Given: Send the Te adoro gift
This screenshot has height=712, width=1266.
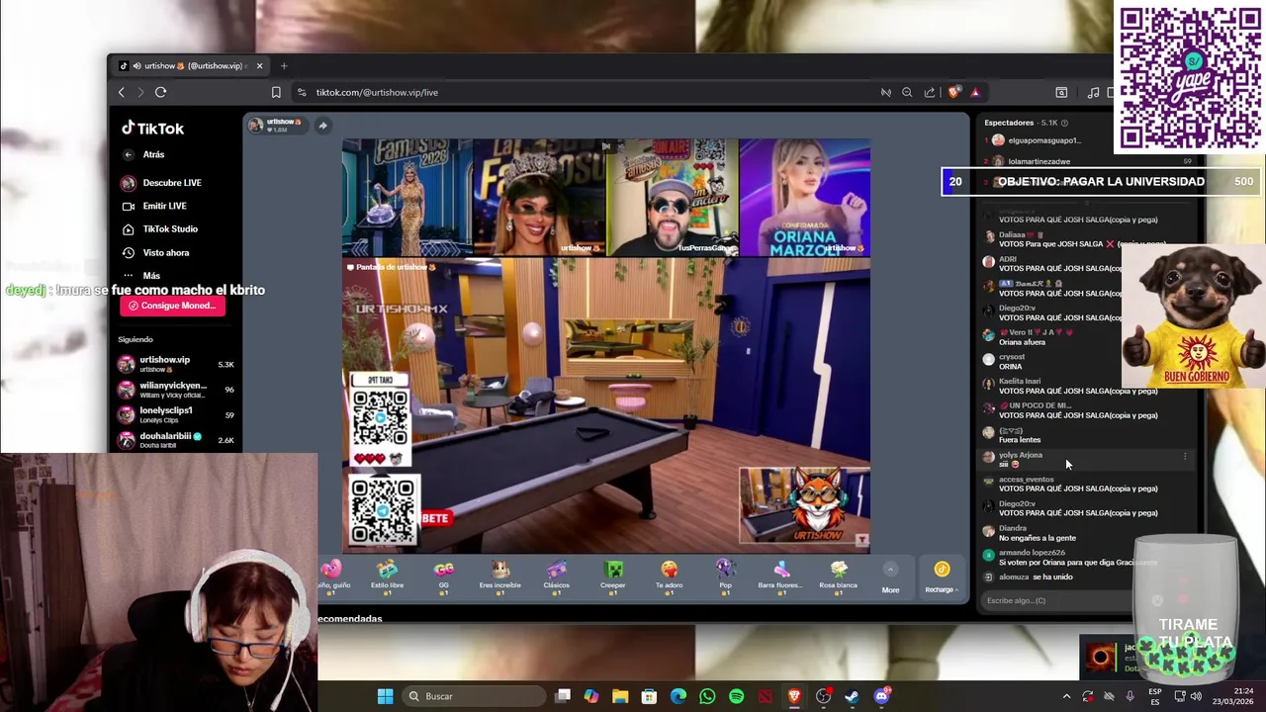Looking at the screenshot, I should [669, 576].
